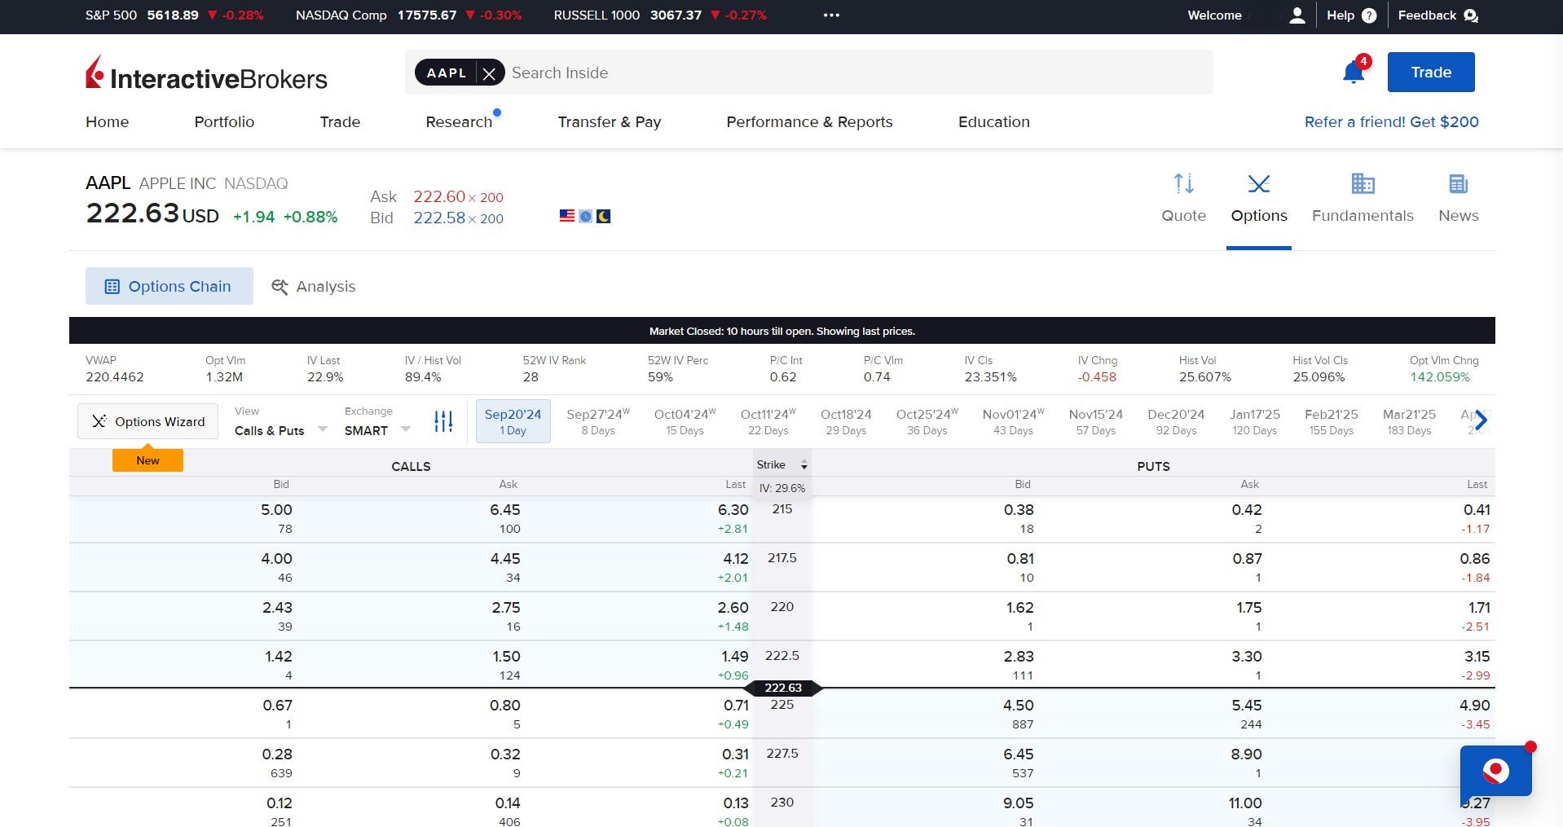Viewport: 1563px width, 827px height.
Task: Open the Calls & Puts view dropdown
Action: pos(280,430)
